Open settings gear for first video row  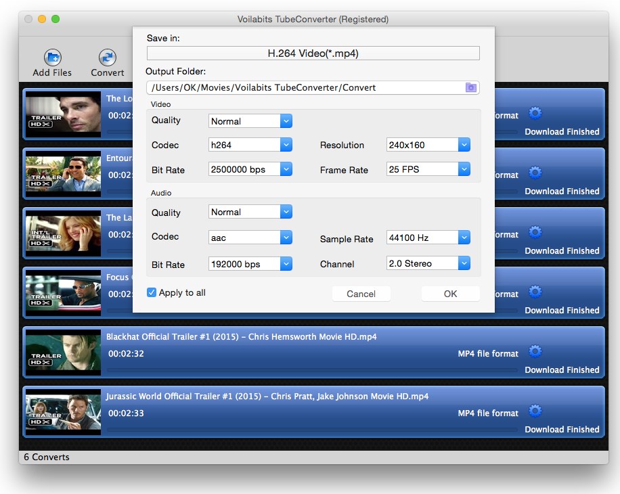[535, 114]
